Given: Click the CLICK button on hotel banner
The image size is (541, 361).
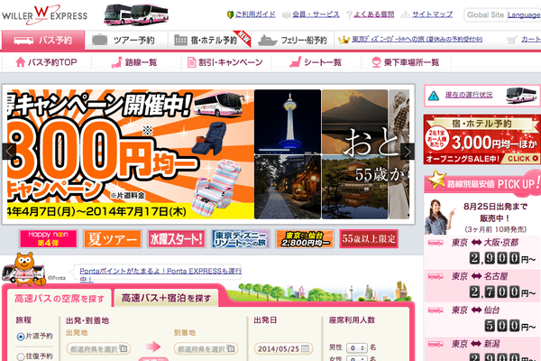Looking at the screenshot, I should click(x=522, y=159).
